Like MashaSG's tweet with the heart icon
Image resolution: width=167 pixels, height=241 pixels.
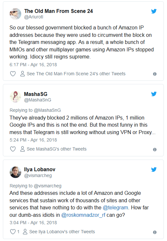pyautogui.click(x=13, y=149)
